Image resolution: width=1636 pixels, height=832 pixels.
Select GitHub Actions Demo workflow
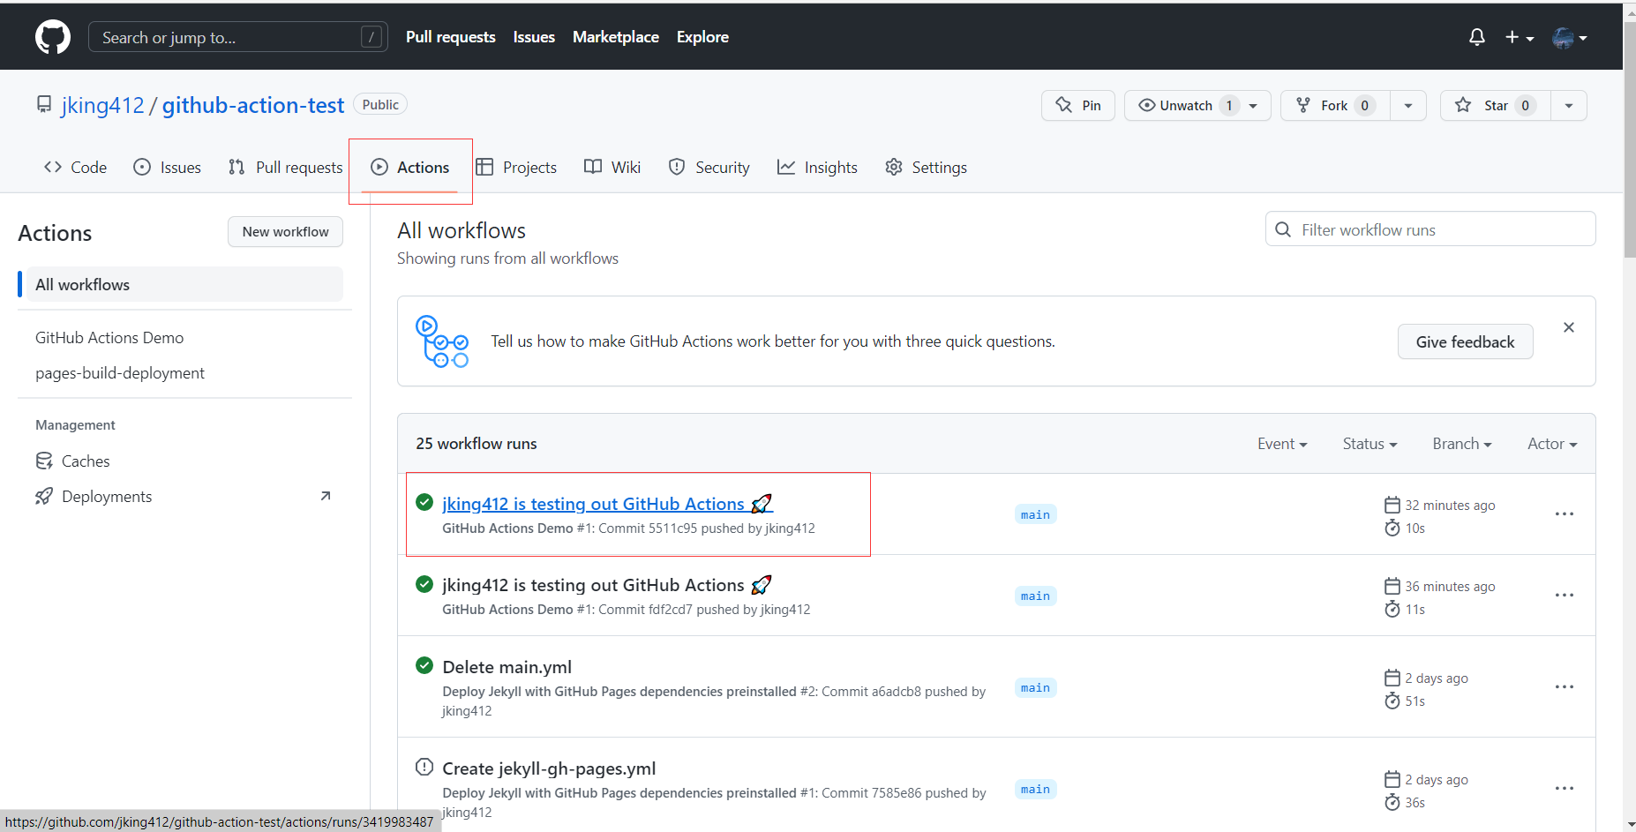point(109,337)
